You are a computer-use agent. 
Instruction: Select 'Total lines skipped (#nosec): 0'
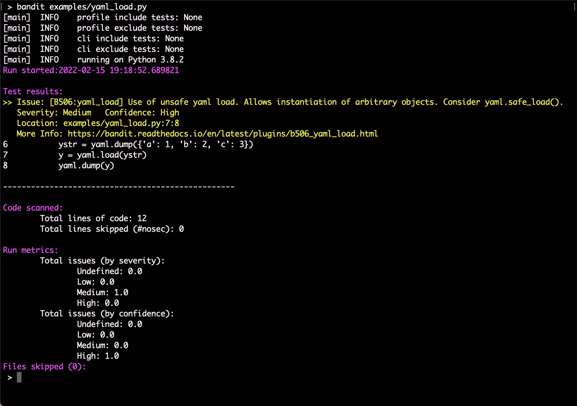112,229
